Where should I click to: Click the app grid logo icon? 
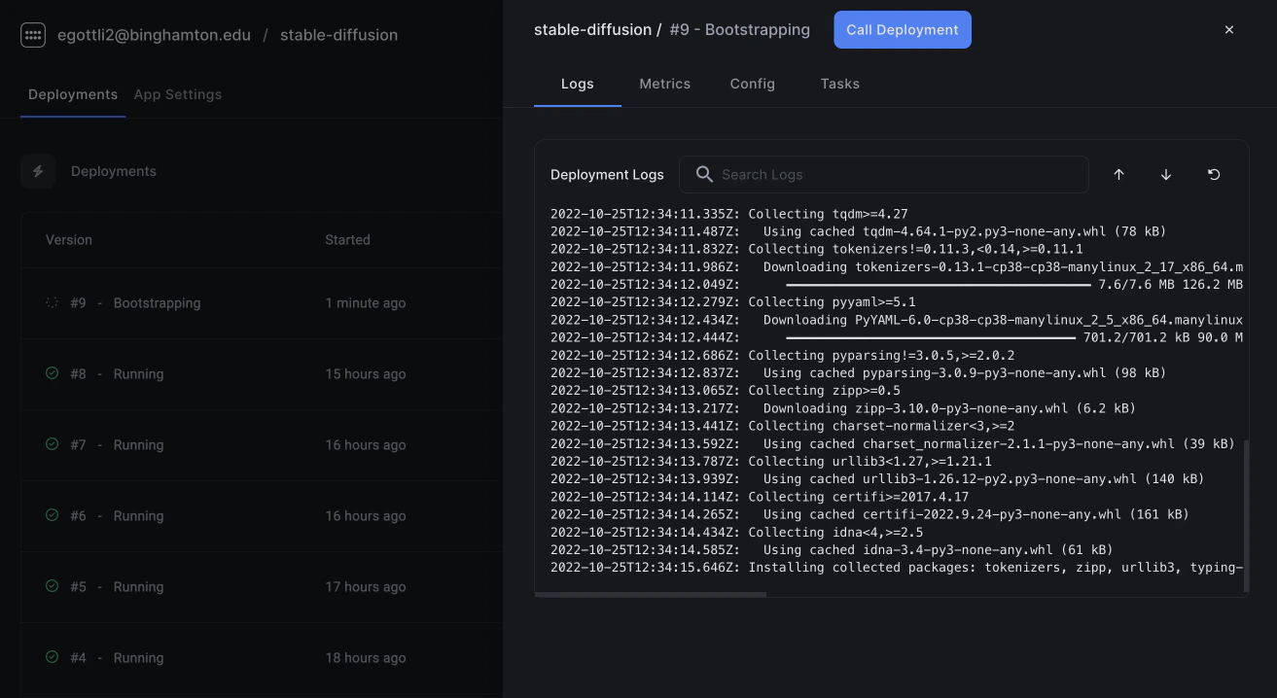tap(33, 35)
